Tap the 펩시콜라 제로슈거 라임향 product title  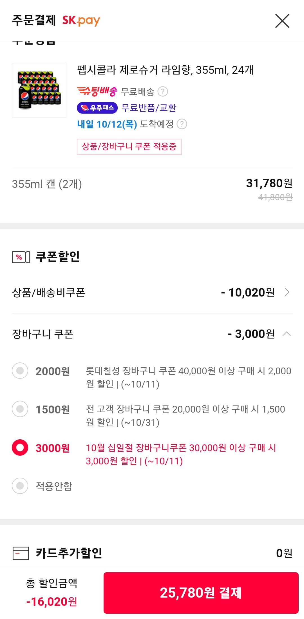tap(165, 70)
